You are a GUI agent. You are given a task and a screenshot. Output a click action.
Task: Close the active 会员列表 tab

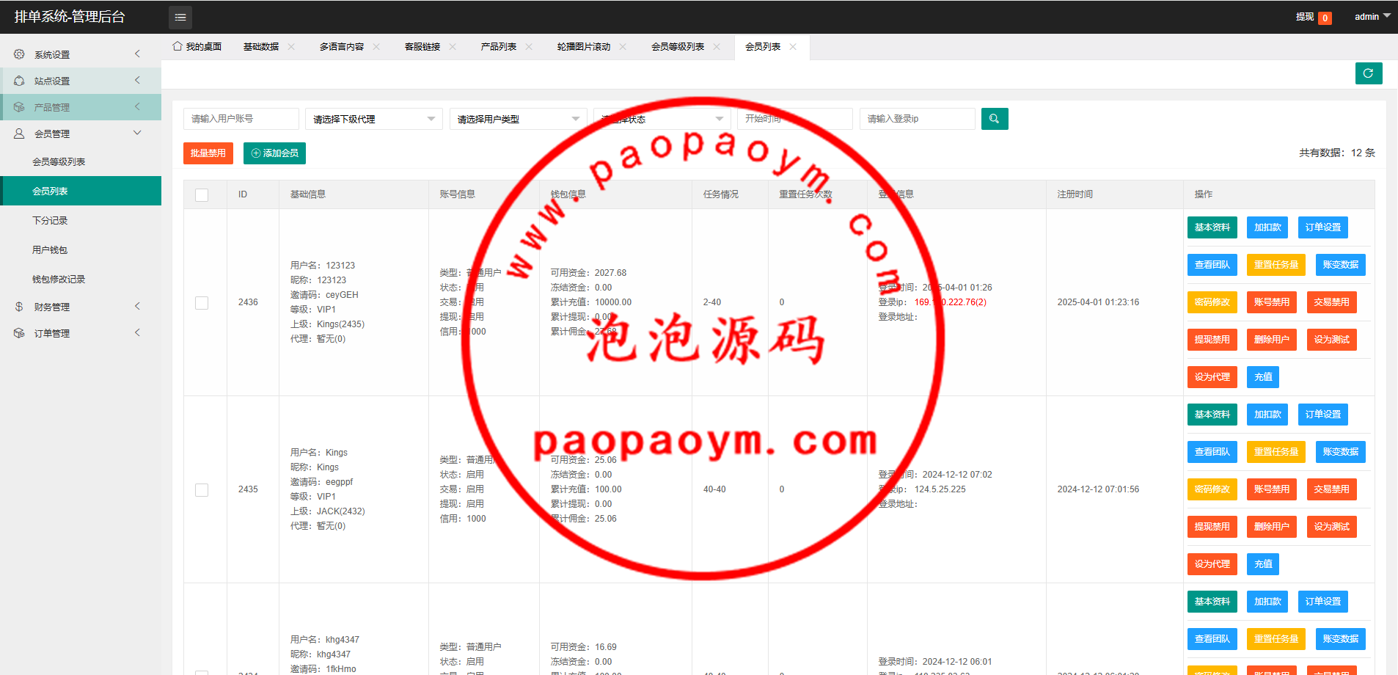pos(793,46)
